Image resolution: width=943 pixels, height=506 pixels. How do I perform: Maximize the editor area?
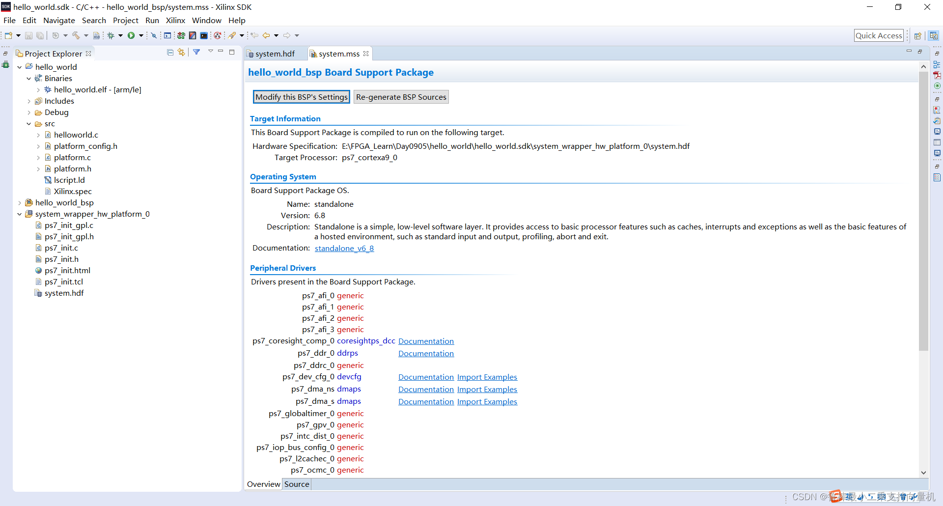click(x=920, y=52)
